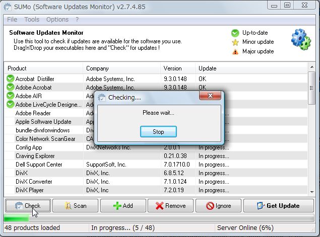The width and height of the screenshot is (320, 237).
Task: Click the Ignore button
Action: tap(218, 206)
